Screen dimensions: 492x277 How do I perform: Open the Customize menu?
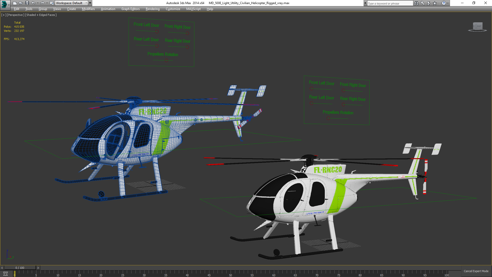(173, 9)
